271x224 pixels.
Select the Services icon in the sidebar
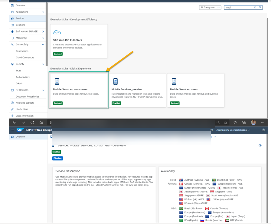12,18
